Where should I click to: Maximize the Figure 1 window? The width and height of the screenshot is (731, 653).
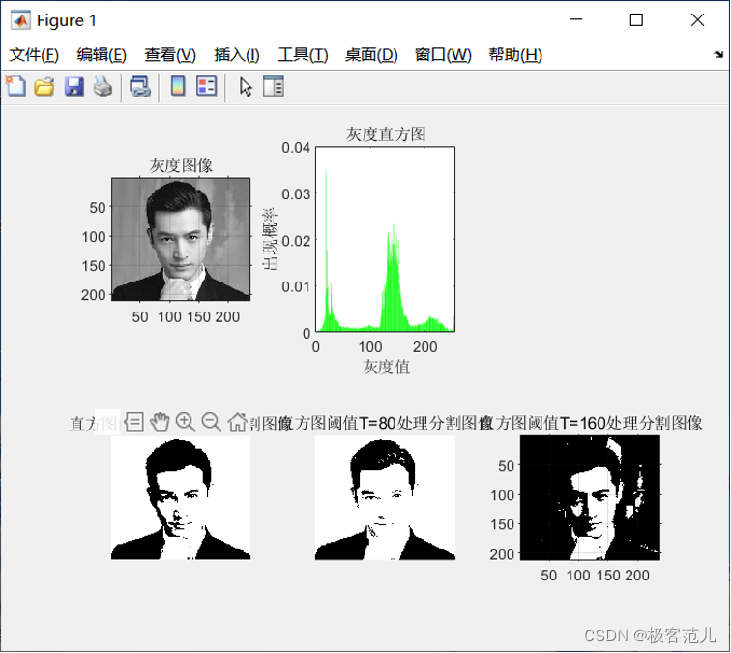tap(636, 19)
